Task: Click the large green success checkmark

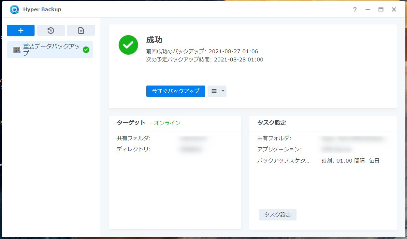Action: click(128, 45)
